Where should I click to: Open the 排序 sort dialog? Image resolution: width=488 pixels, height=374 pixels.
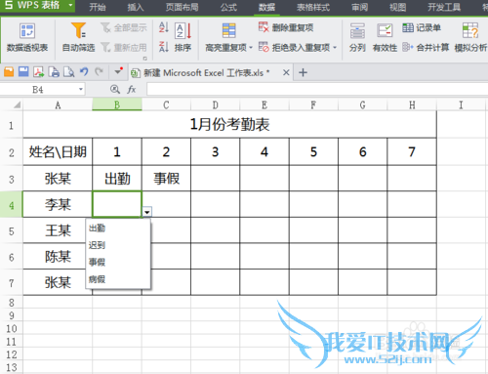click(183, 37)
